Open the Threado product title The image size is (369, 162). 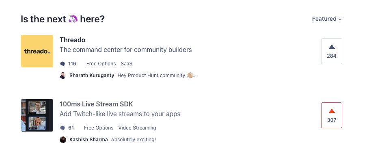coord(73,40)
